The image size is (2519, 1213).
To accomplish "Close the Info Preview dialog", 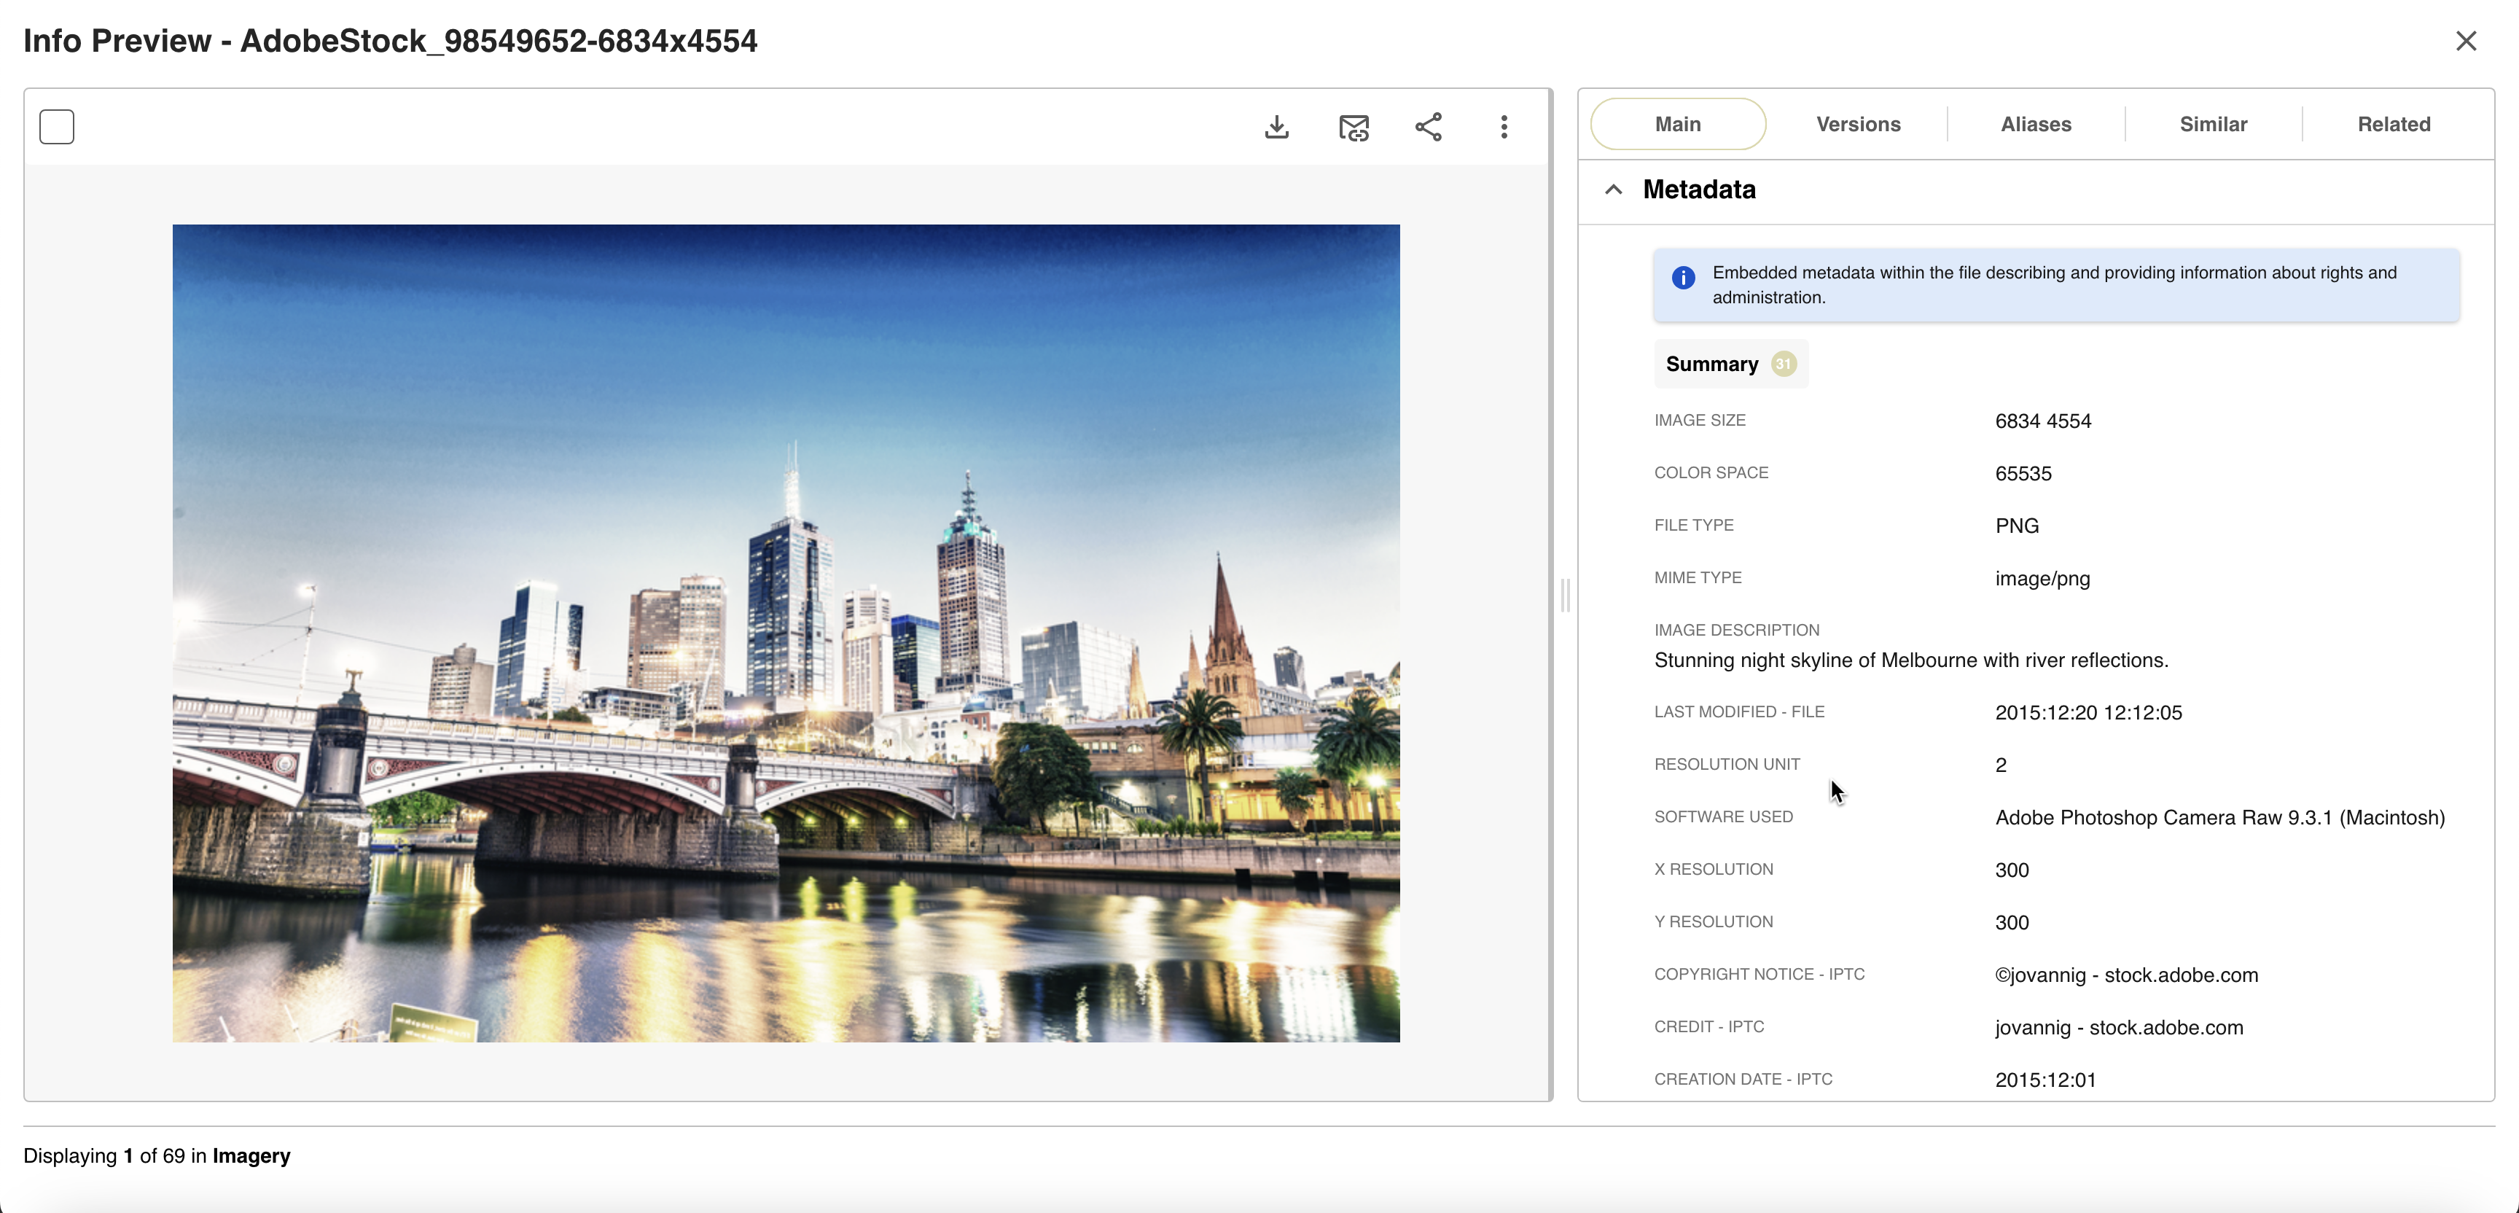I will [x=2465, y=41].
